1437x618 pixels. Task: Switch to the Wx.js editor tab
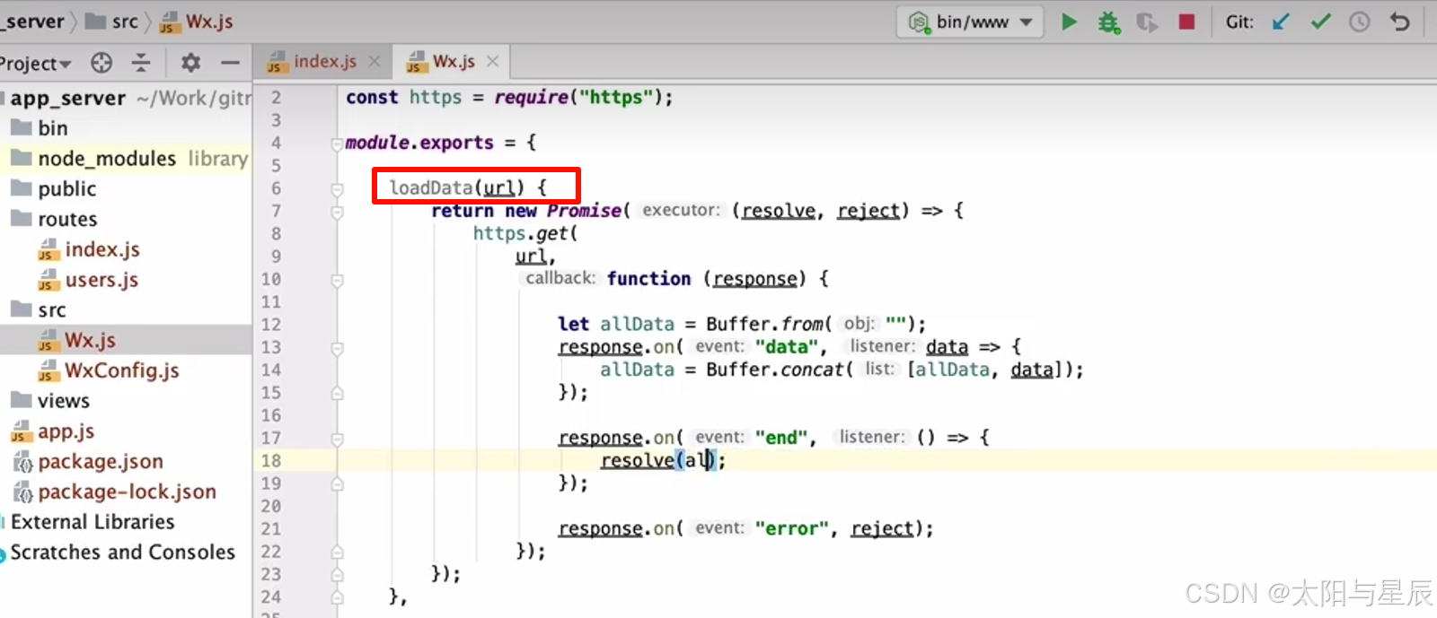click(453, 62)
